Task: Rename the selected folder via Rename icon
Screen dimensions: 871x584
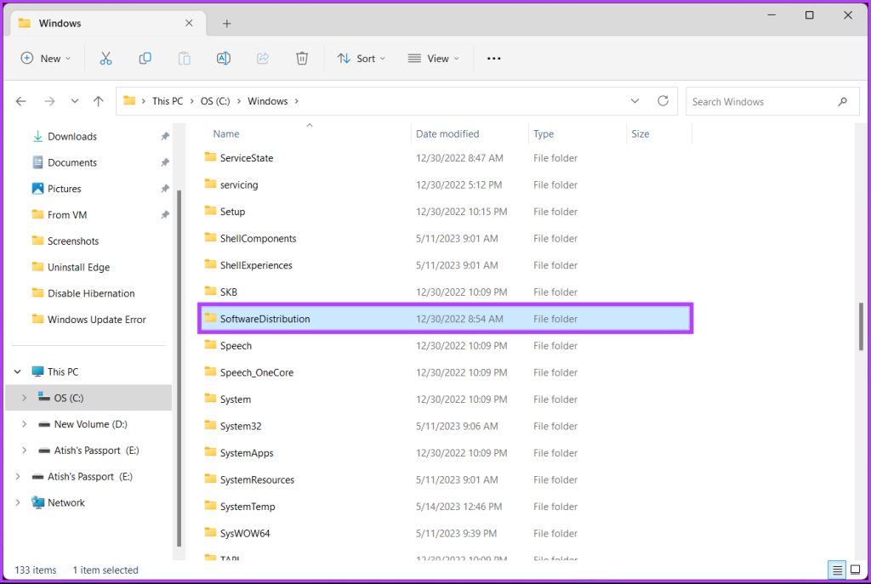Action: click(x=223, y=58)
